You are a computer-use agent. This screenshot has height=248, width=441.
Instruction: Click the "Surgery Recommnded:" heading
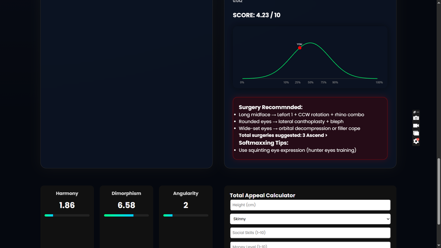tap(270, 107)
